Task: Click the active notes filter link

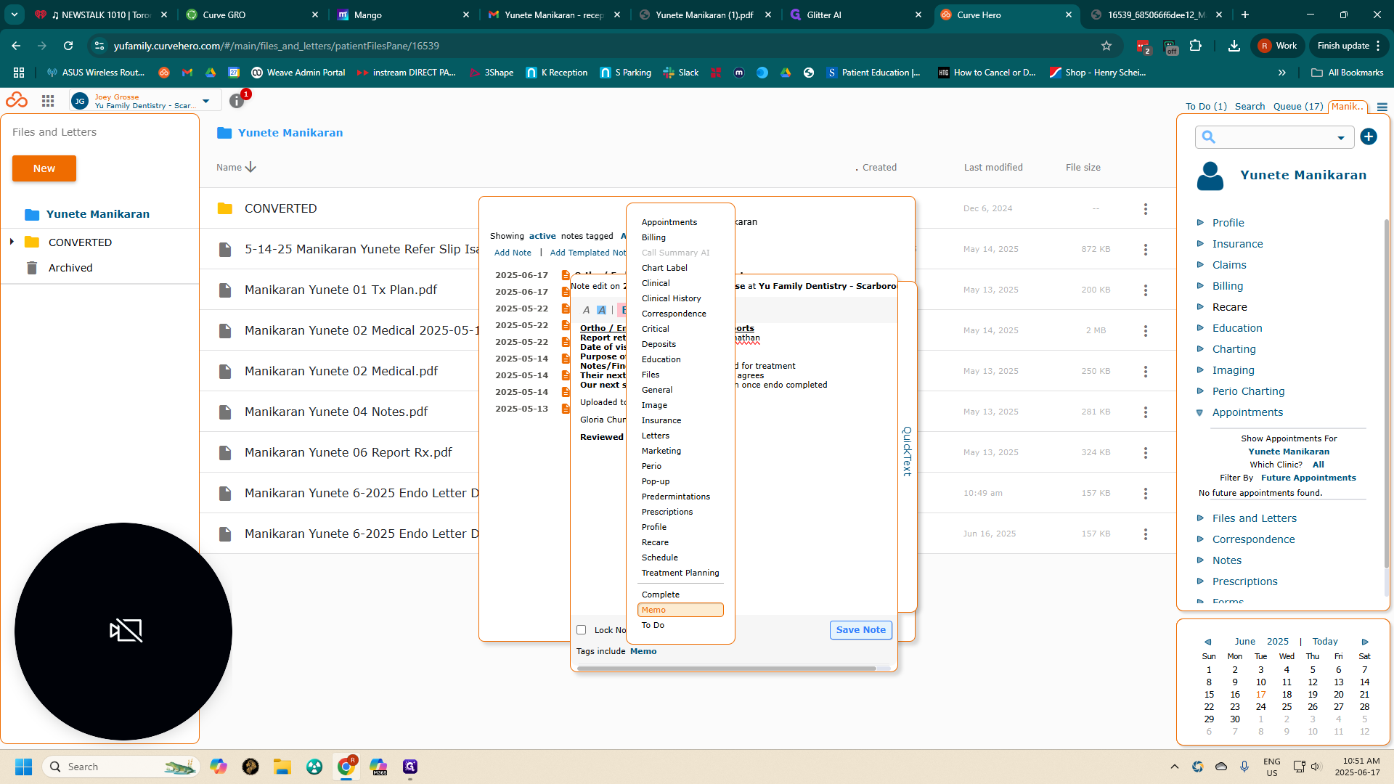Action: (x=542, y=236)
